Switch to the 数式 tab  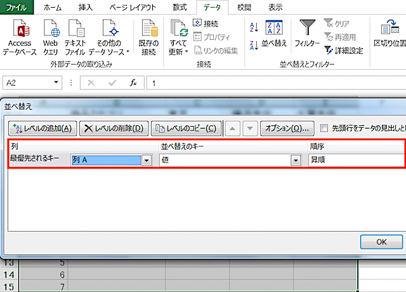(180, 8)
